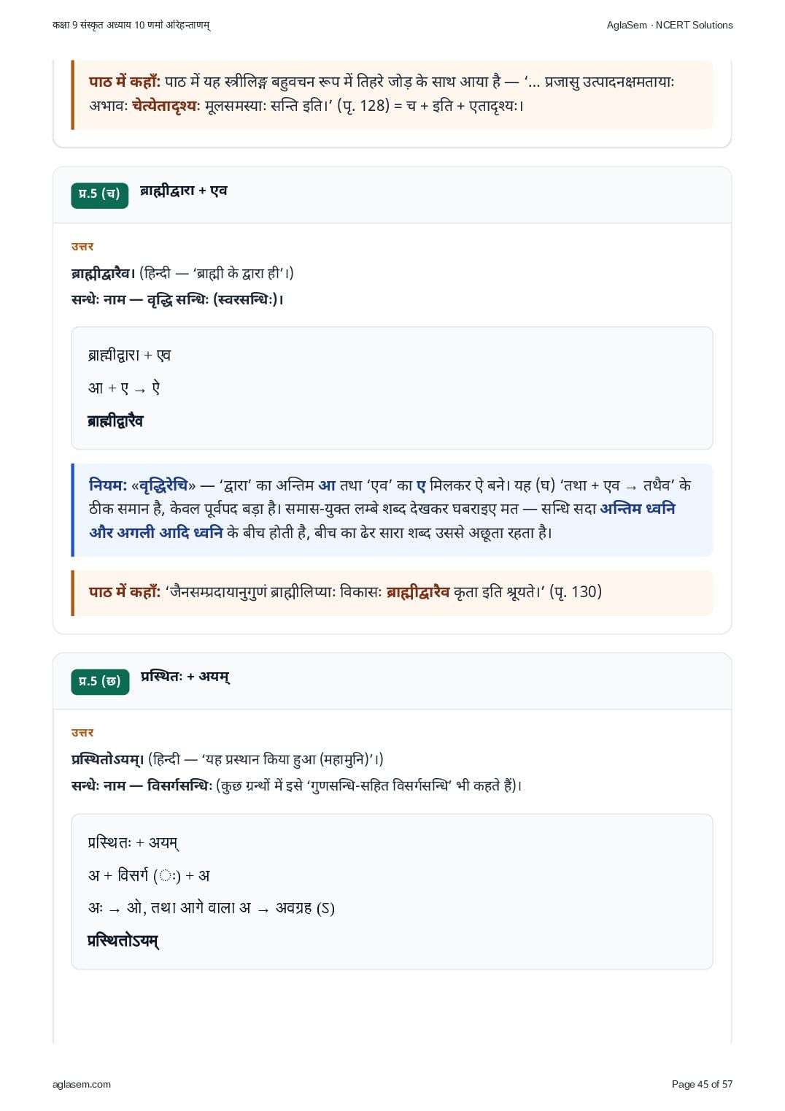This screenshot has height=1111, width=785.
Task: Click the नियम: वृद्धिरेचि rule heading
Action: pos(142,485)
